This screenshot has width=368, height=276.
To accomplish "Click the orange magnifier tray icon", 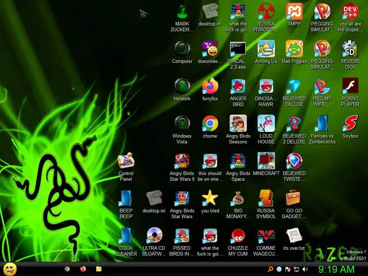I will (x=271, y=269).
